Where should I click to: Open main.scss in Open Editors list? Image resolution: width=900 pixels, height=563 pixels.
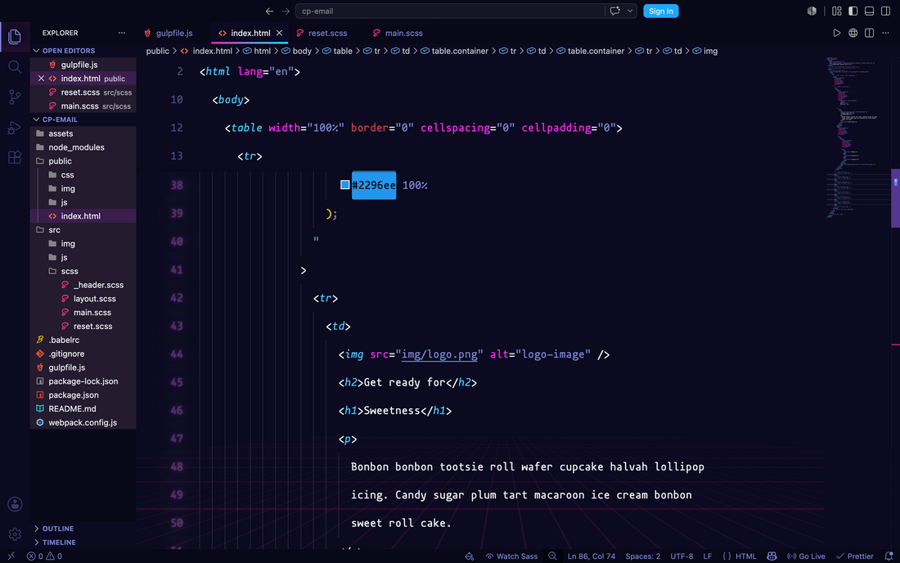[83, 106]
